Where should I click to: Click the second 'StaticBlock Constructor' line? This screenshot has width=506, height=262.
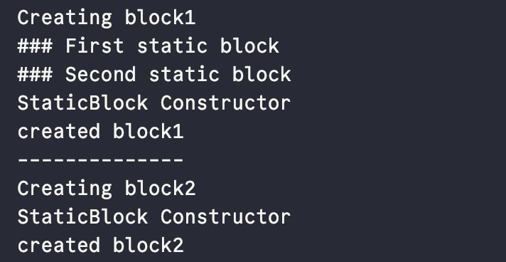click(x=154, y=216)
